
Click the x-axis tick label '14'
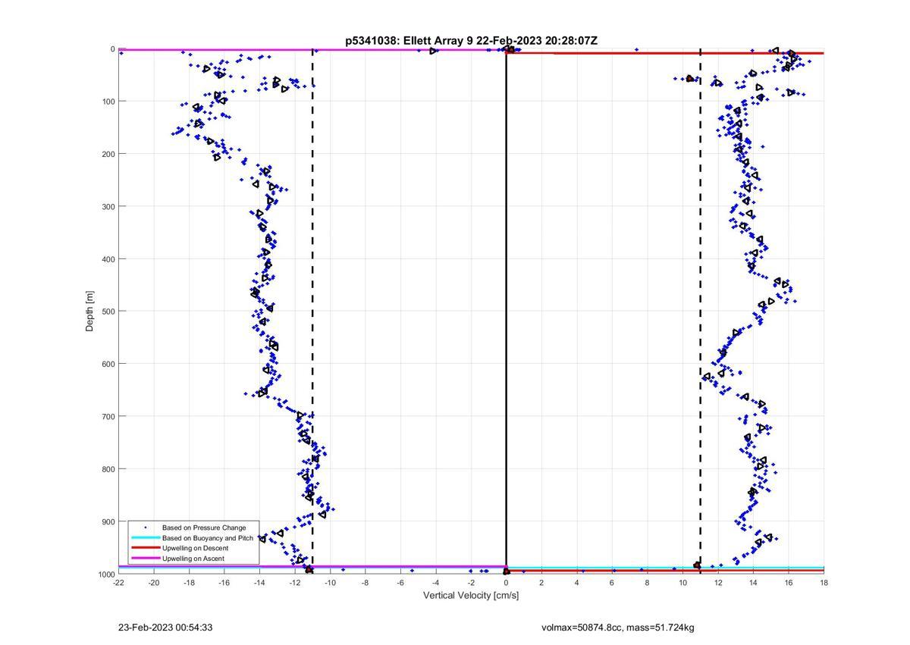point(753,583)
